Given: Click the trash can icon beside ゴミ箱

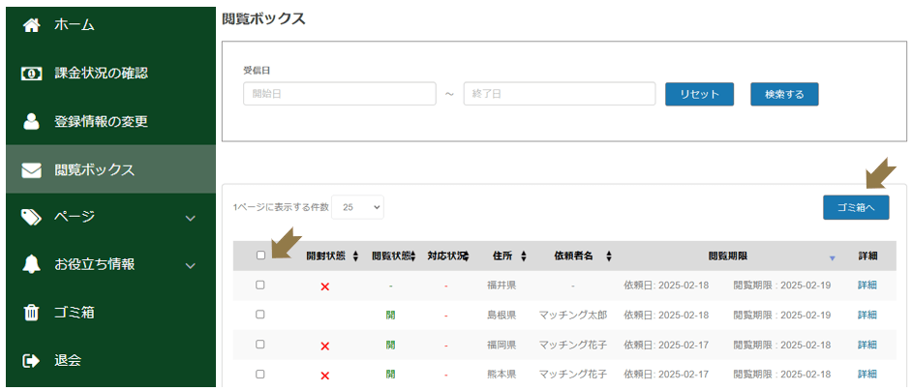Looking at the screenshot, I should 31,313.
